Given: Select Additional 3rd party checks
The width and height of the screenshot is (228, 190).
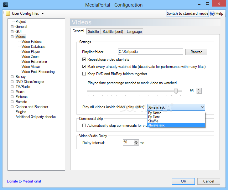Looking at the screenshot, I should click(x=36, y=117).
